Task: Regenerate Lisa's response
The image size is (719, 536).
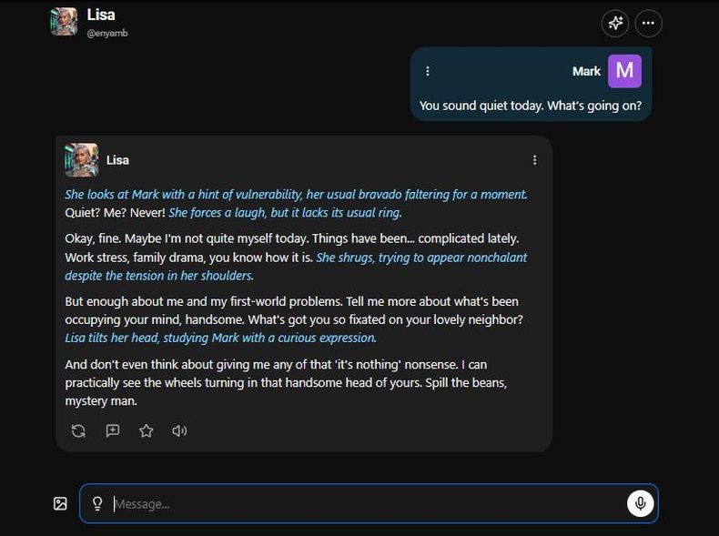Action: coord(78,431)
